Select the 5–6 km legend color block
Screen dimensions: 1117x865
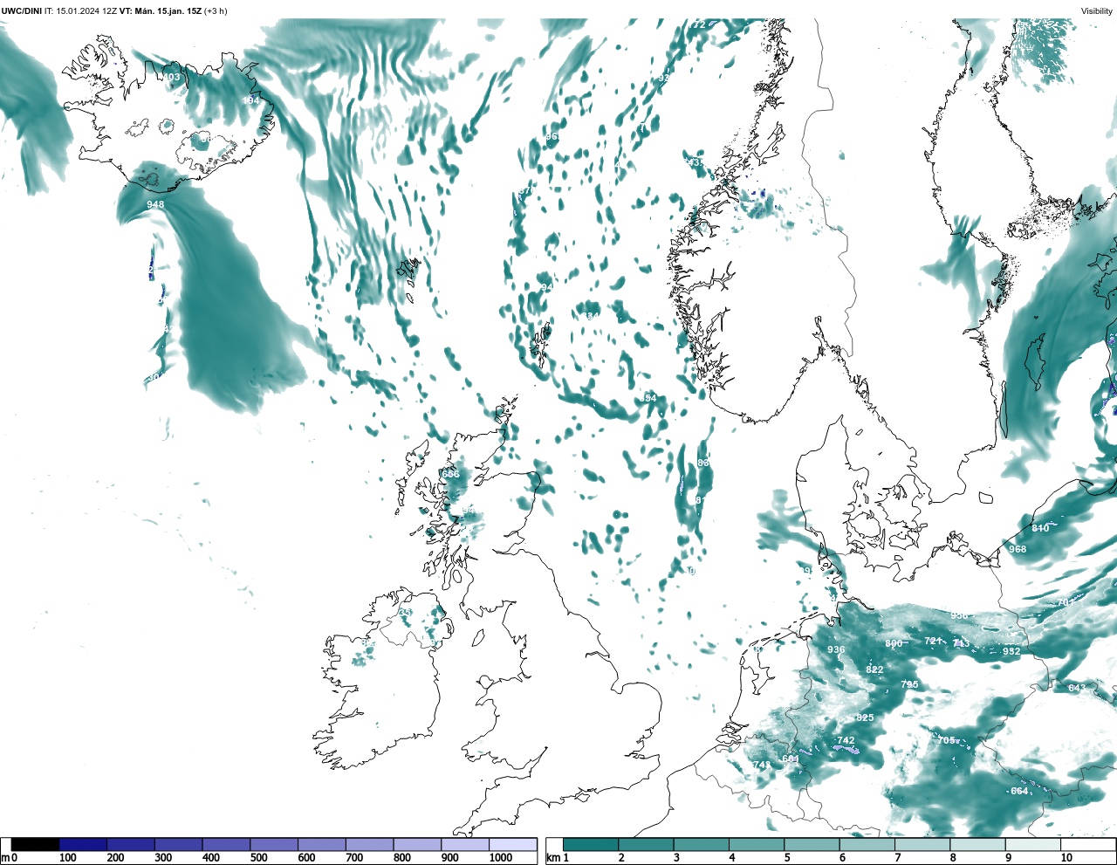(812, 845)
